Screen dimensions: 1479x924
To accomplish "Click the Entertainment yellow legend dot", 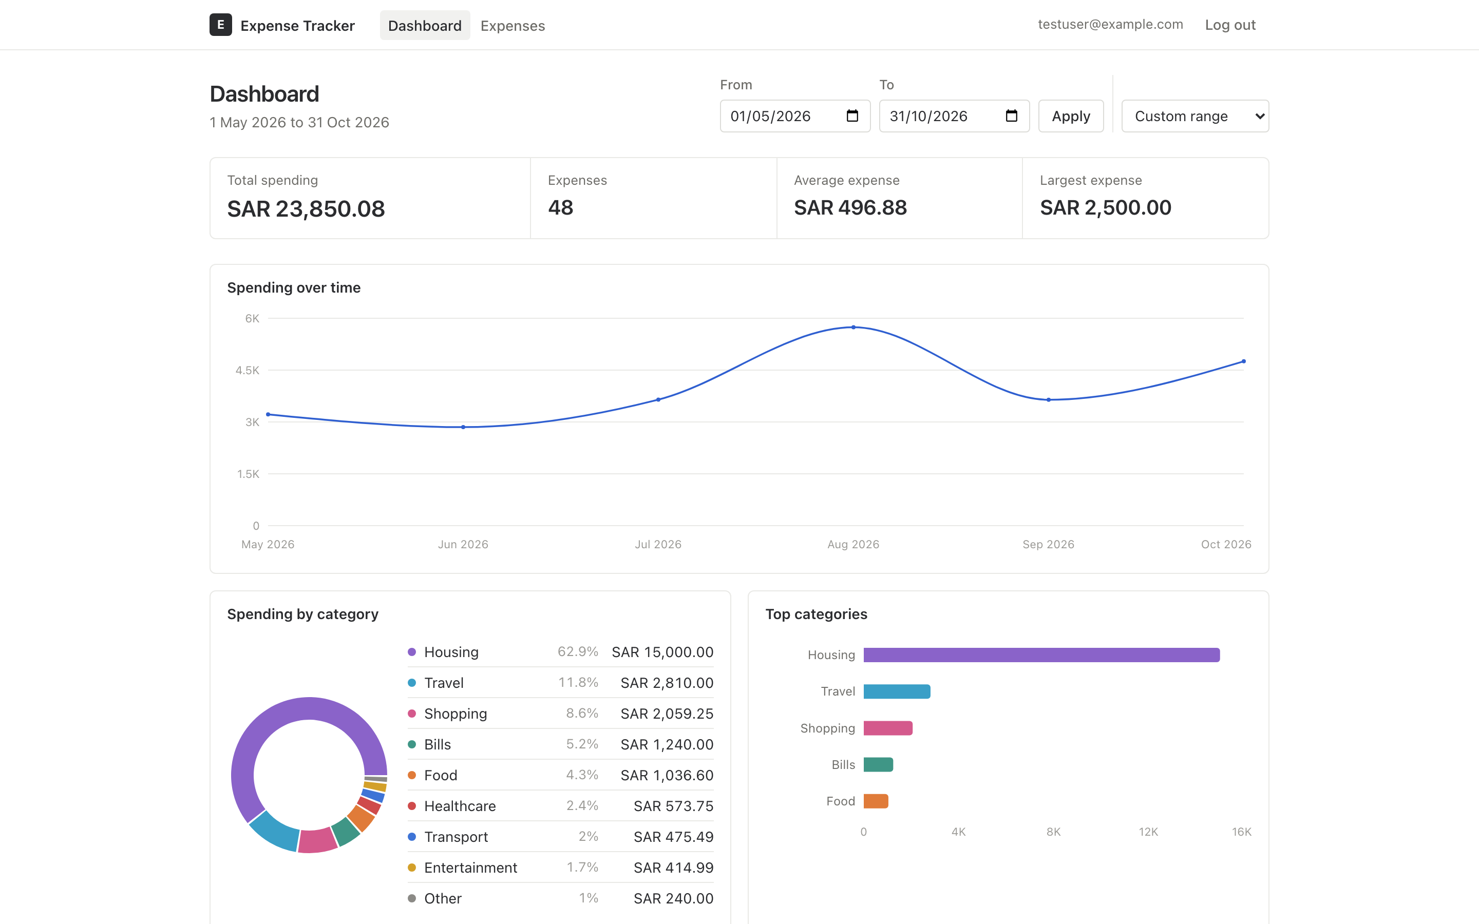I will (x=412, y=868).
